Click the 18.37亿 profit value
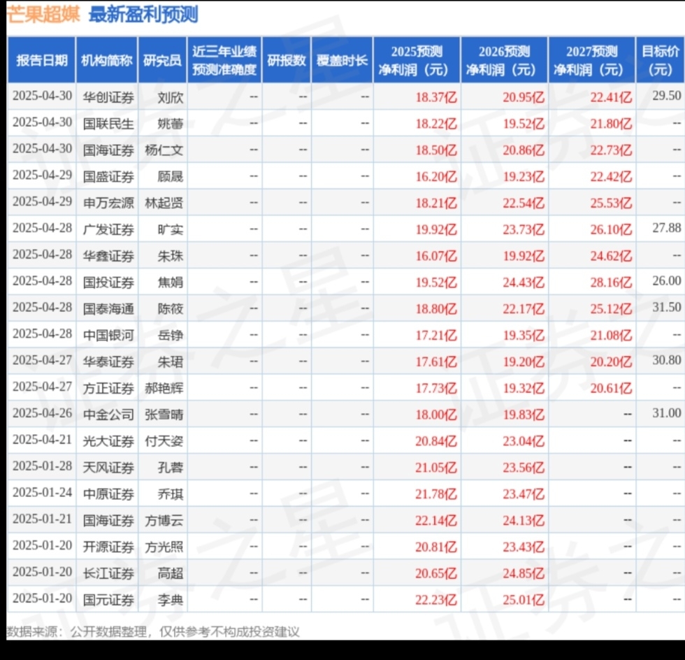The image size is (685, 660). [x=436, y=97]
